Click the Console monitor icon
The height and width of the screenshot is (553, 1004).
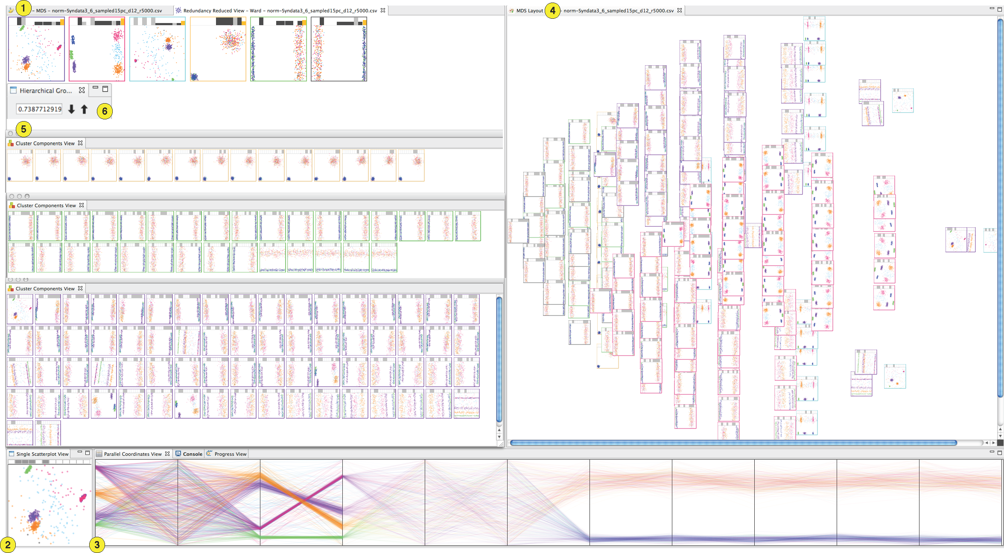[178, 454]
